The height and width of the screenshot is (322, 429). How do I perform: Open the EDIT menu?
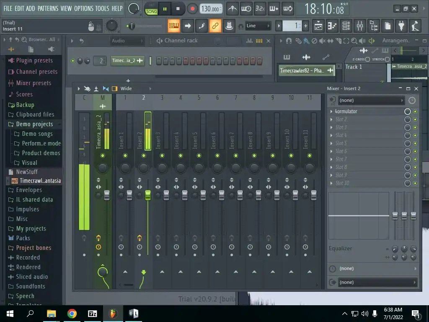click(x=19, y=8)
